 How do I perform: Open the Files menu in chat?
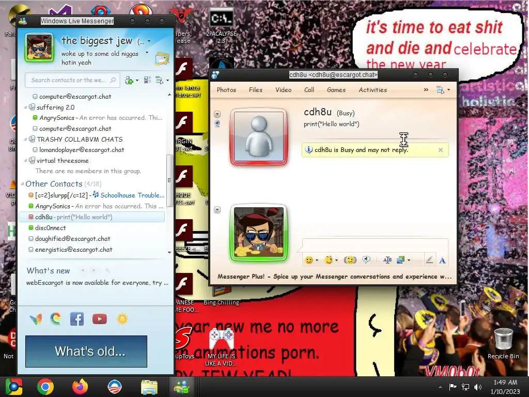click(x=255, y=90)
